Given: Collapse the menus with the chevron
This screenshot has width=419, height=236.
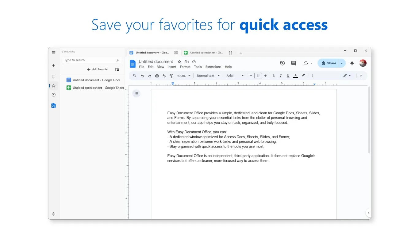Looking at the screenshot, I should [361, 76].
